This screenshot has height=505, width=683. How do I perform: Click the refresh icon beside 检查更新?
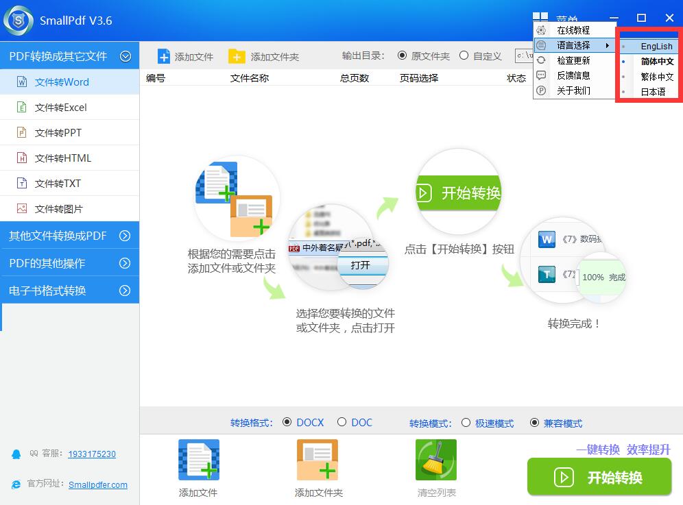tap(541, 60)
